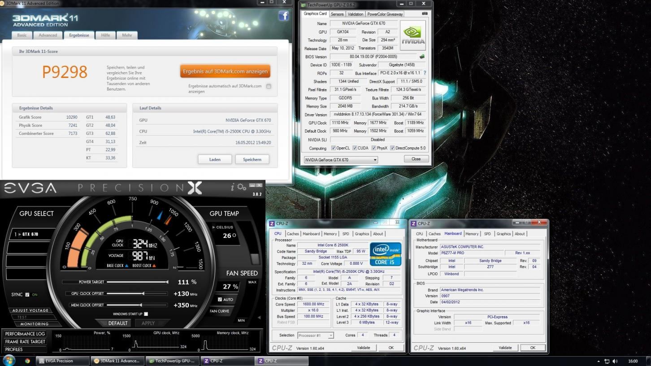Click the network icon in system tray
651x366 pixels.
(607, 361)
